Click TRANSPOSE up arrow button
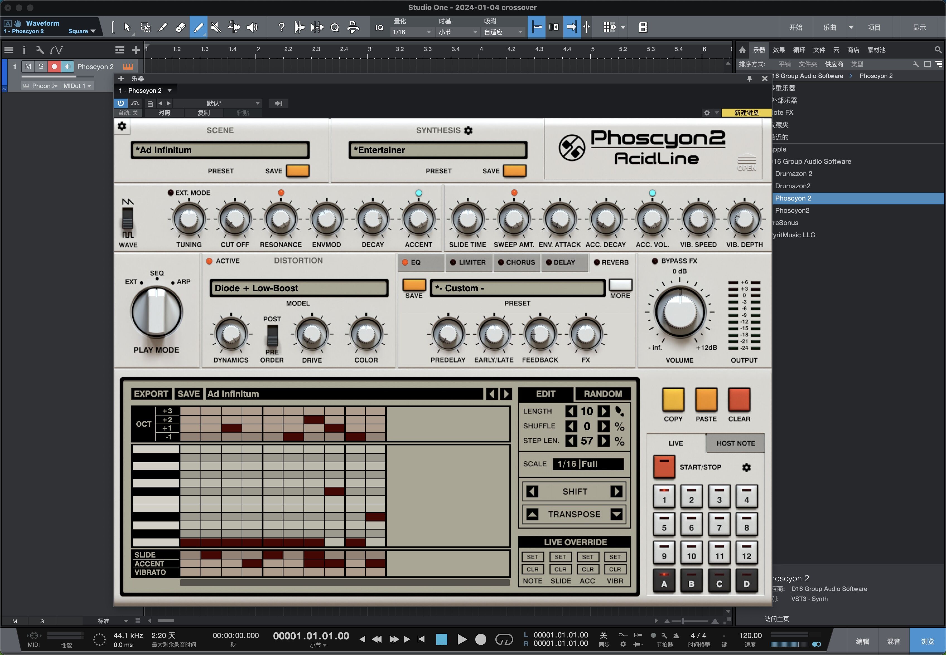The height and width of the screenshot is (655, 946). click(x=532, y=514)
